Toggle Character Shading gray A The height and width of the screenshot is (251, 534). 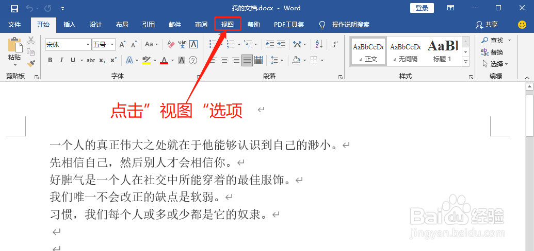click(x=182, y=60)
